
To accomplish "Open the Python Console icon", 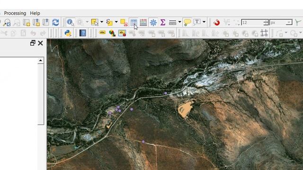I will coord(68,33).
